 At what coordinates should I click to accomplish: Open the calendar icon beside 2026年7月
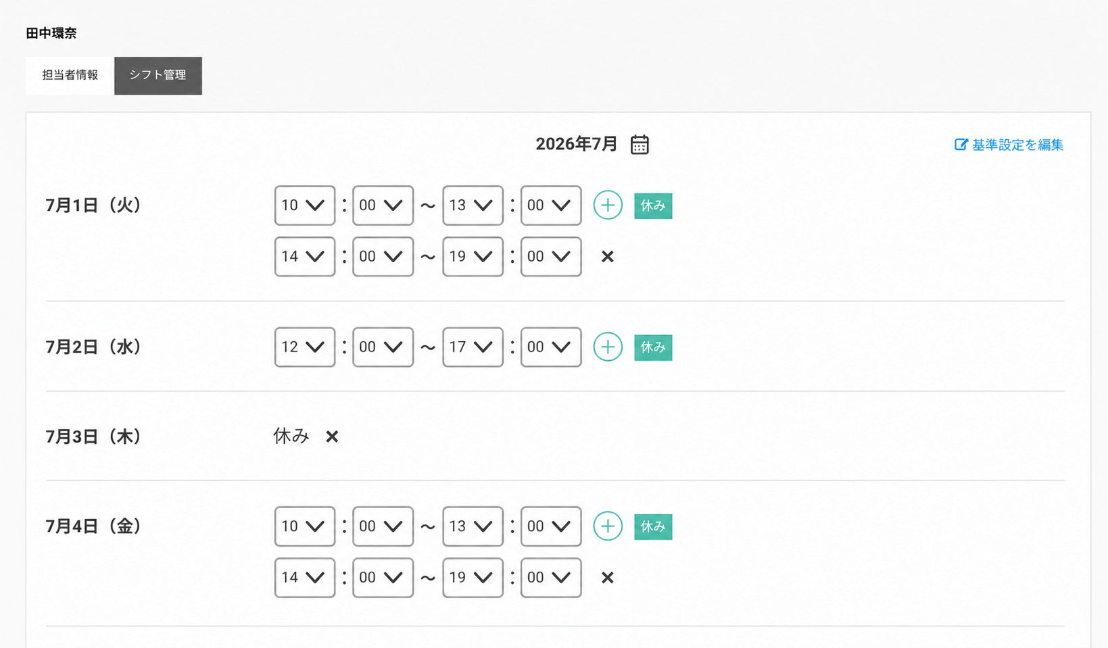pyautogui.click(x=640, y=145)
